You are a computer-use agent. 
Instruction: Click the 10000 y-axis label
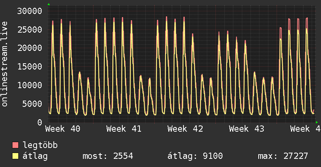pyautogui.click(x=30, y=85)
